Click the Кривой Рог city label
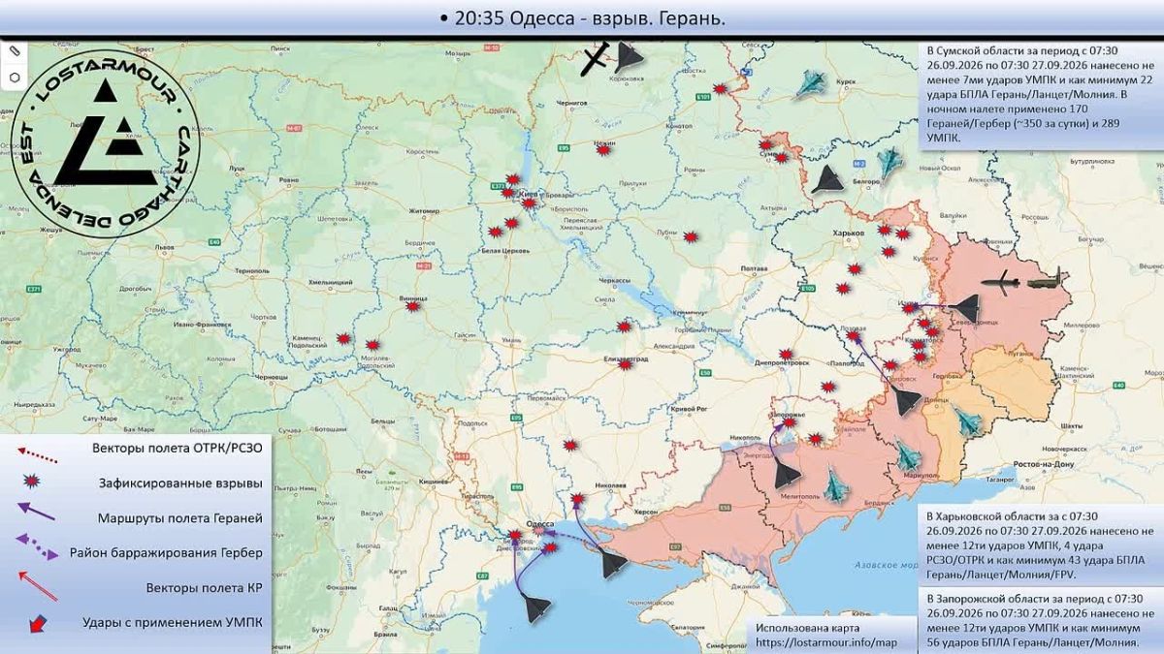The width and height of the screenshot is (1164, 654). (688, 411)
